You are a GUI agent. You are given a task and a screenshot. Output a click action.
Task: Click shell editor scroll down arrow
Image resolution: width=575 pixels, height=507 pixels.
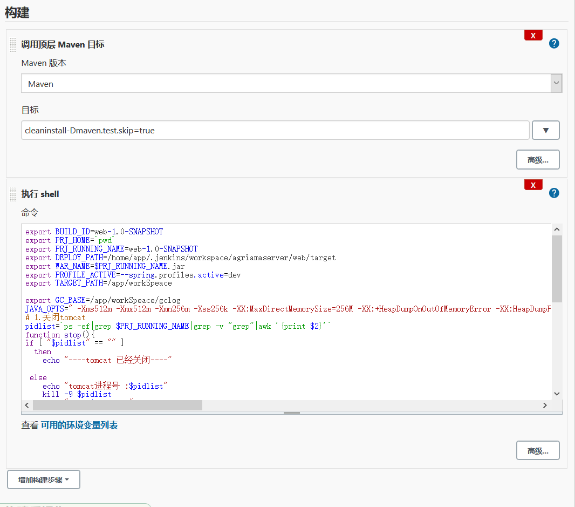pos(557,394)
